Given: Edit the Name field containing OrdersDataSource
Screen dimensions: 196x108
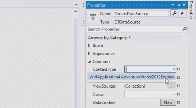Looking at the screenshot, I should click(x=141, y=14).
